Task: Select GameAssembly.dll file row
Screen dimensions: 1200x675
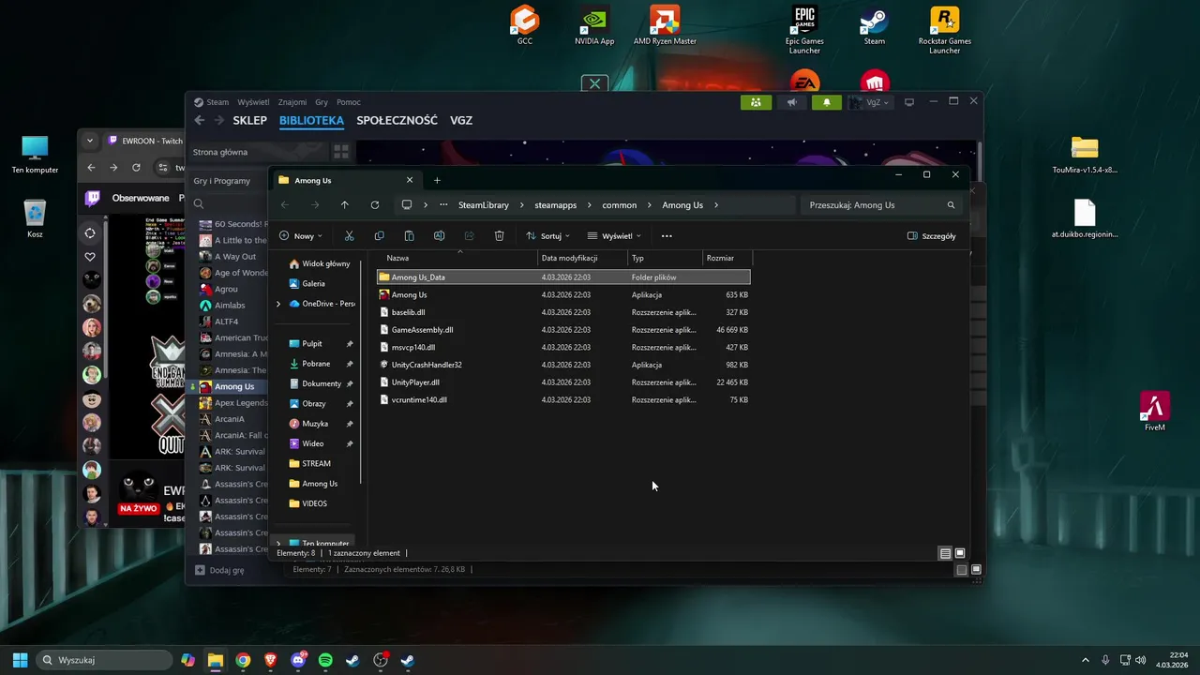Action: [x=563, y=330]
